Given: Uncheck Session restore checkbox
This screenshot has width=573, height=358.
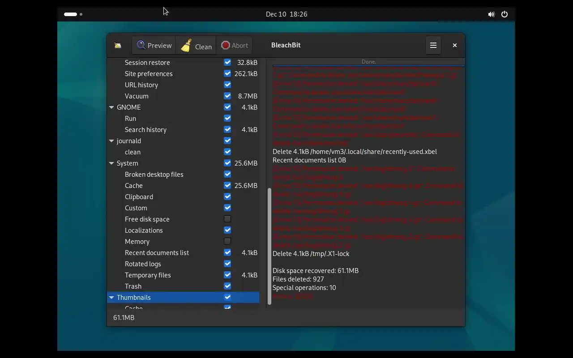Looking at the screenshot, I should [x=227, y=63].
